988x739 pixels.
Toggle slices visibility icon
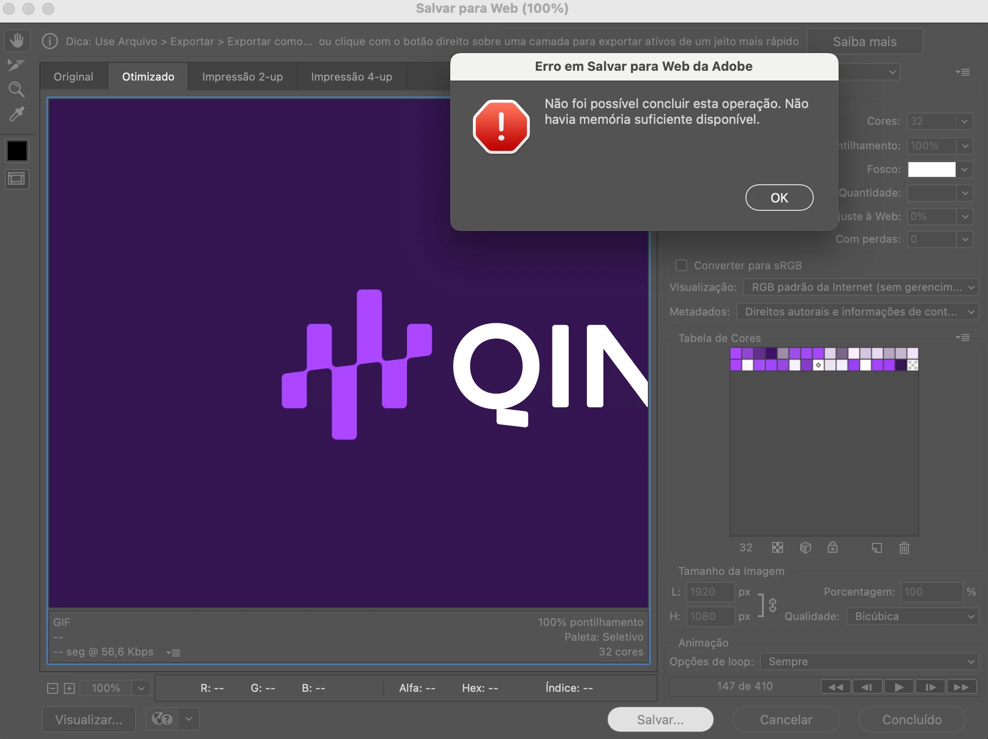pos(17,179)
